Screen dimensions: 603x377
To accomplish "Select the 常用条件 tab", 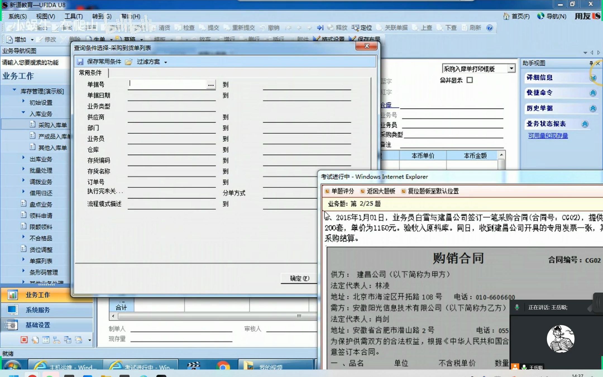I will pyautogui.click(x=90, y=73).
